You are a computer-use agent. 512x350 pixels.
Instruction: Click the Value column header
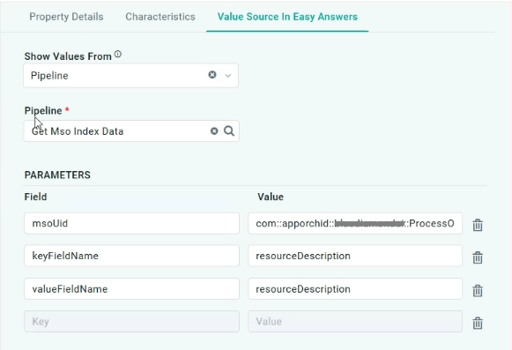click(x=271, y=197)
